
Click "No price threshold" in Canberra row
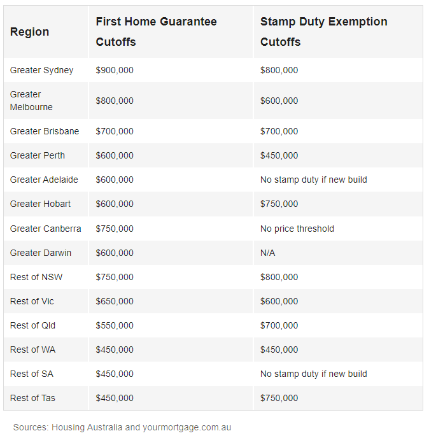(x=297, y=229)
